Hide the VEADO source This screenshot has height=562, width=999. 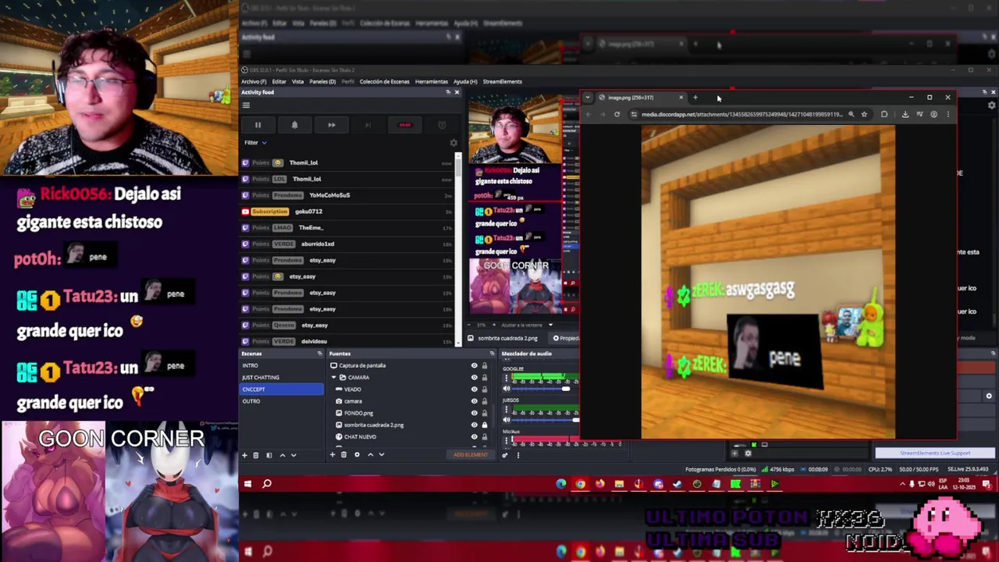point(474,389)
